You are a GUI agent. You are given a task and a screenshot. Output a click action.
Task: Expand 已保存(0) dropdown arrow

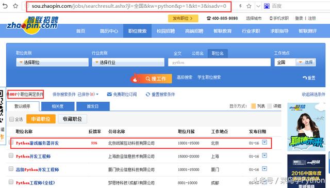97,95
